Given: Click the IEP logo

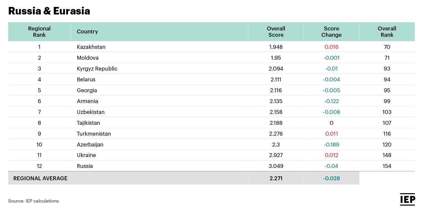Looking at the screenshot, I should point(408,199).
